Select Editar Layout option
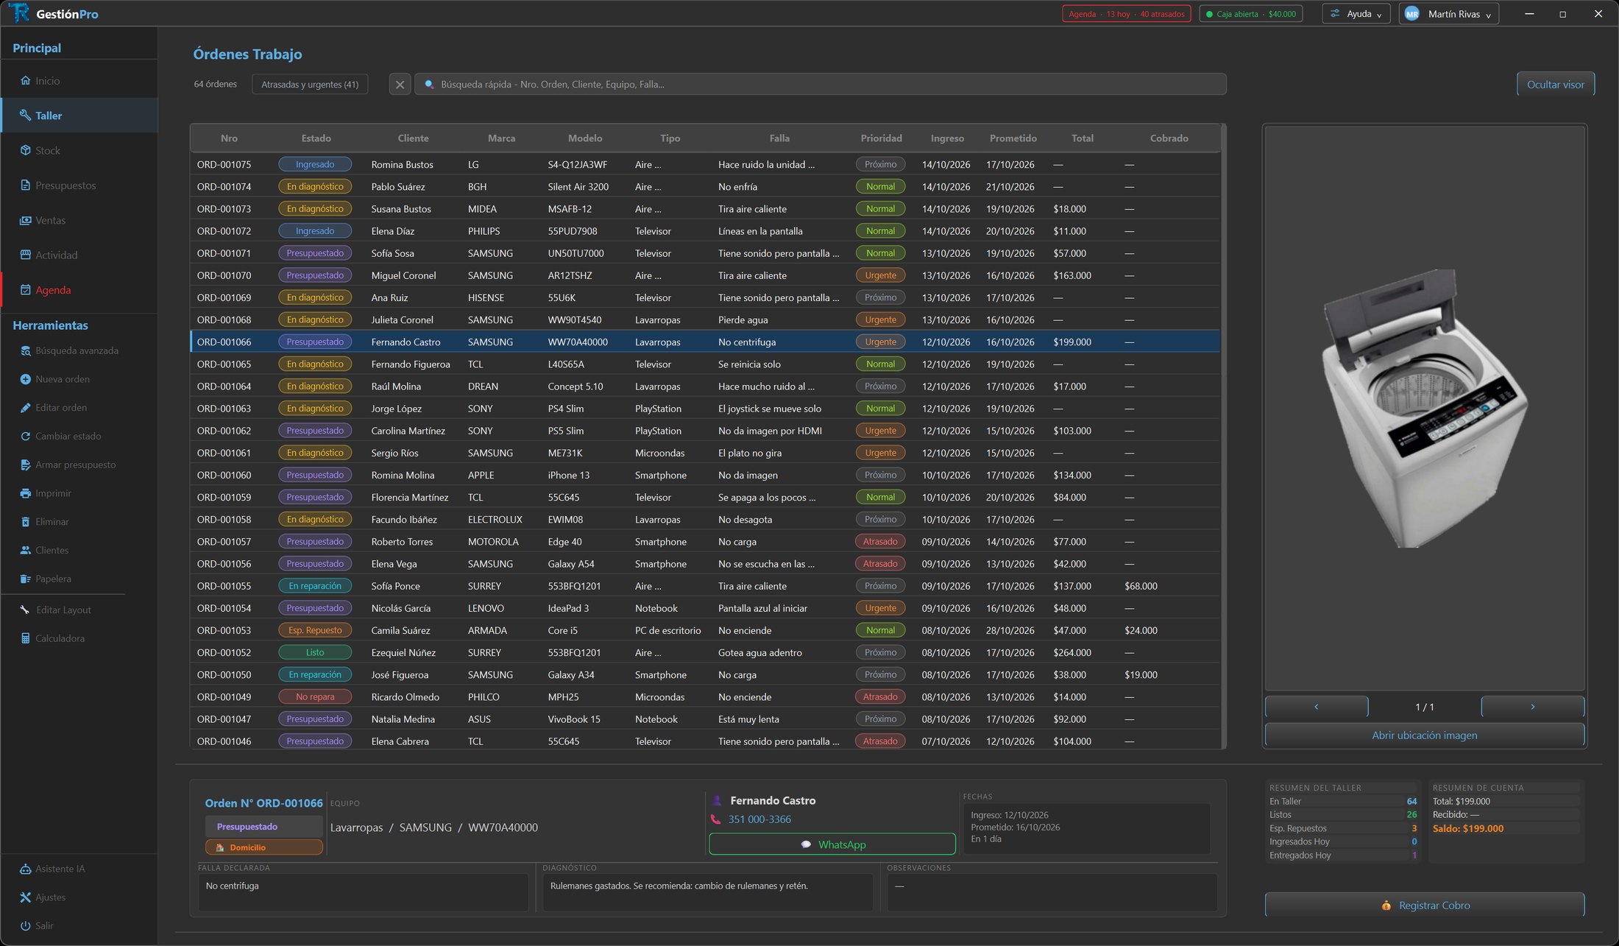Viewport: 1619px width, 946px height. coord(56,610)
